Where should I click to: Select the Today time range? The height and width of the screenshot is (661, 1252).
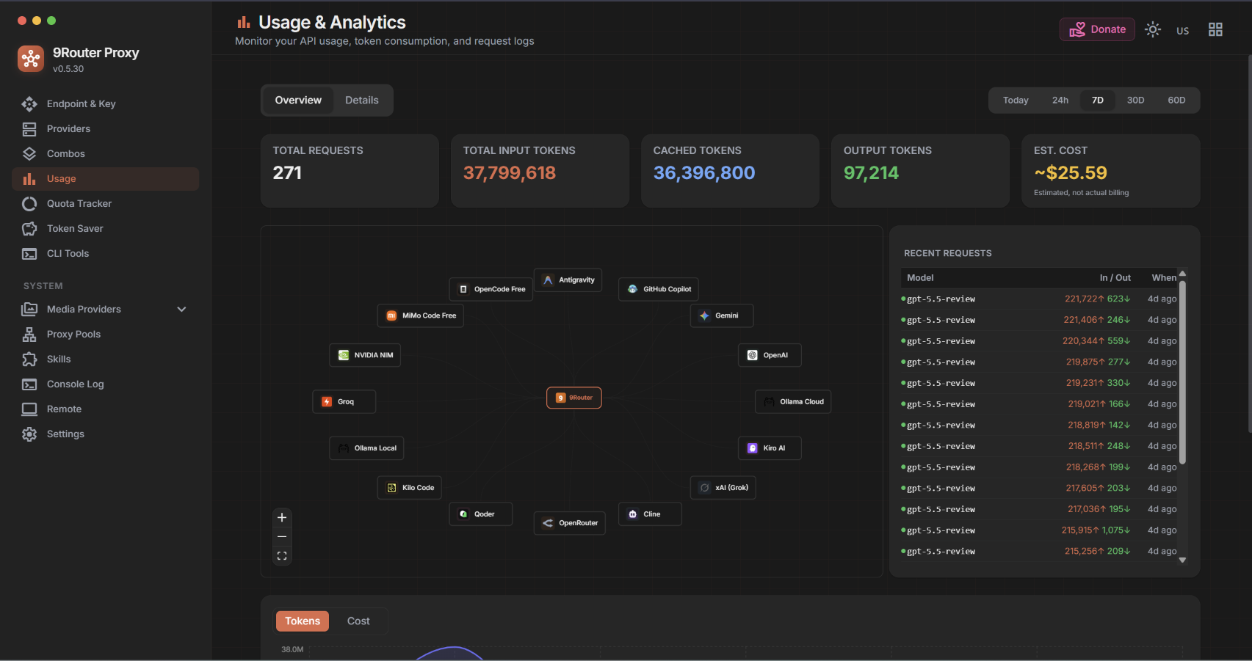point(1016,101)
